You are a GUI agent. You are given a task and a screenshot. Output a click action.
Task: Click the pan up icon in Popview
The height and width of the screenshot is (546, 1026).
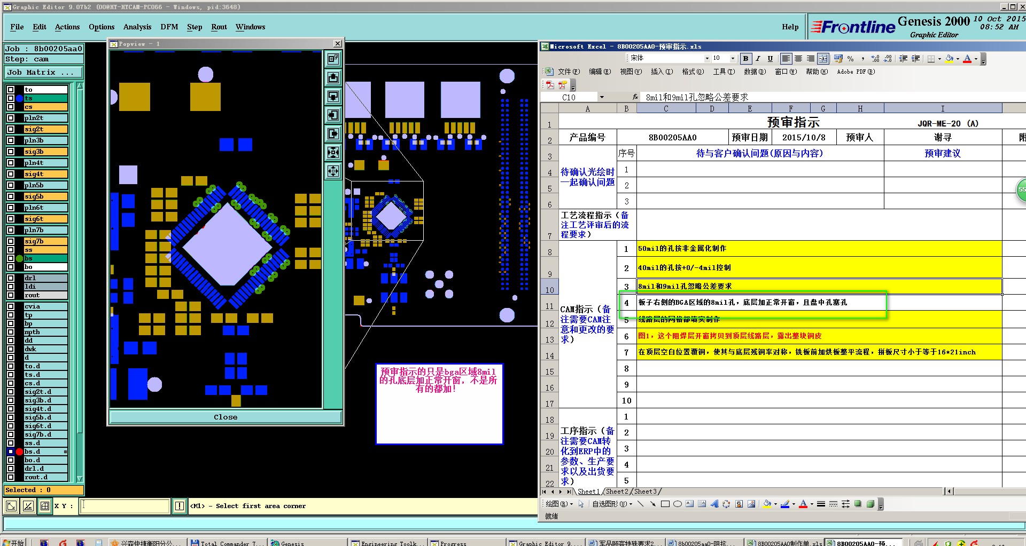(x=333, y=78)
